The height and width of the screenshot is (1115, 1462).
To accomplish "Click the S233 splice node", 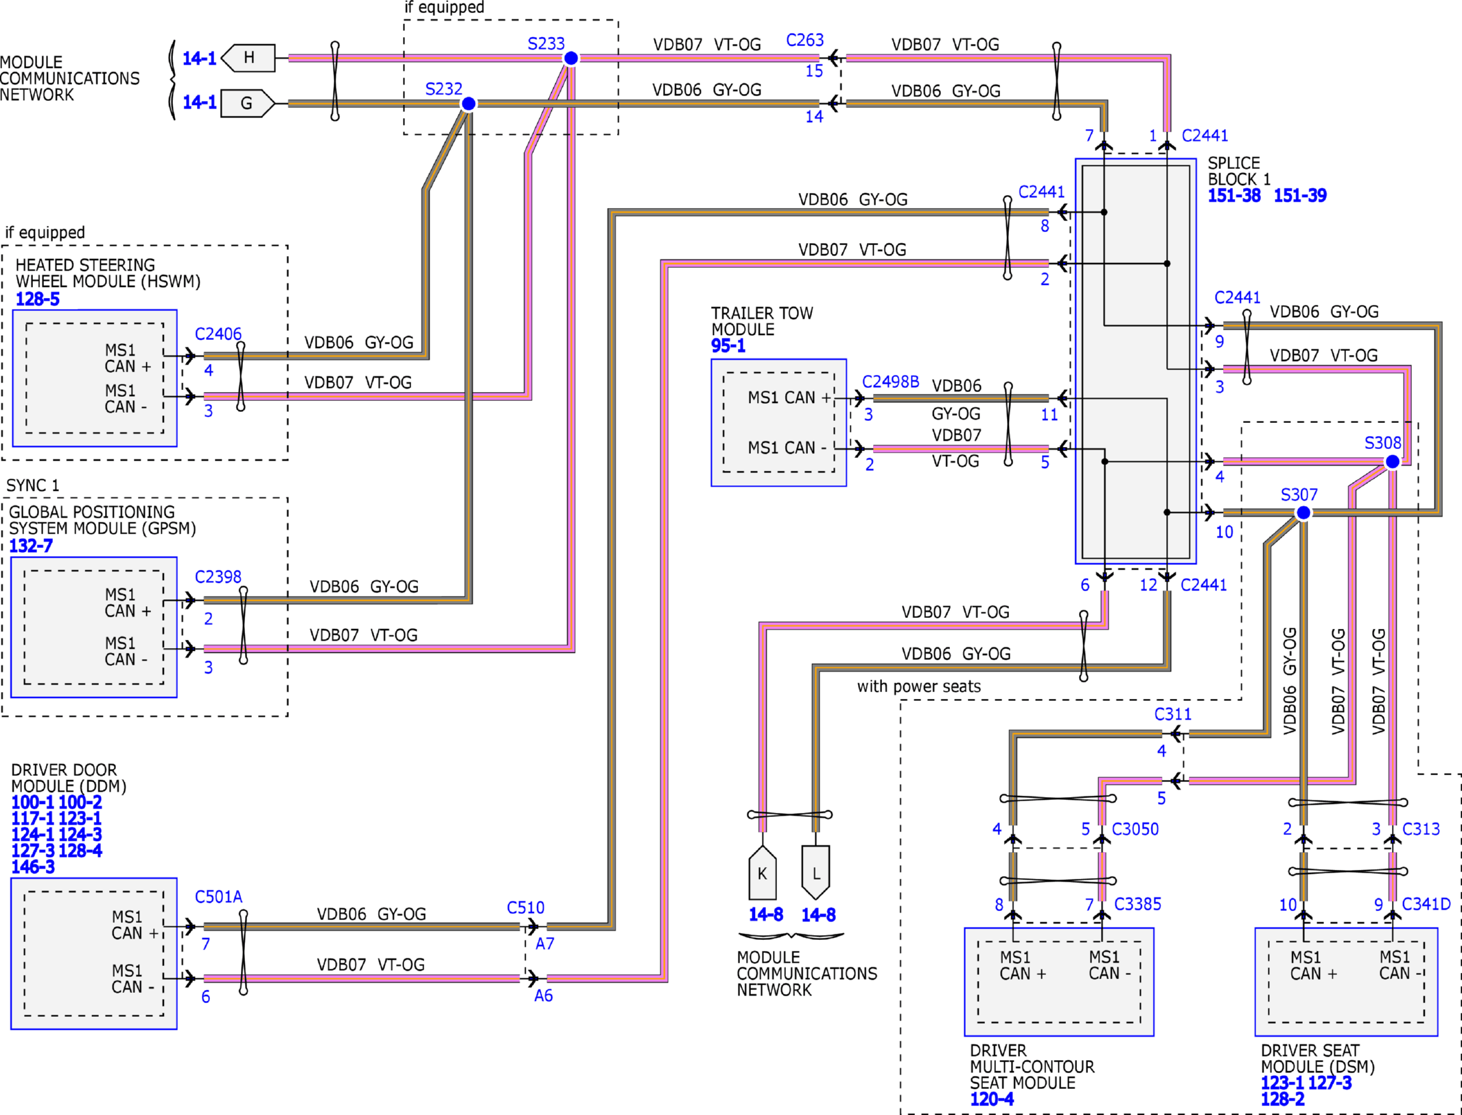I will [x=570, y=59].
